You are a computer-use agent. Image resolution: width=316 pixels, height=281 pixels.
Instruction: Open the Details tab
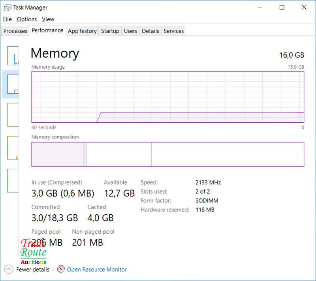point(150,31)
